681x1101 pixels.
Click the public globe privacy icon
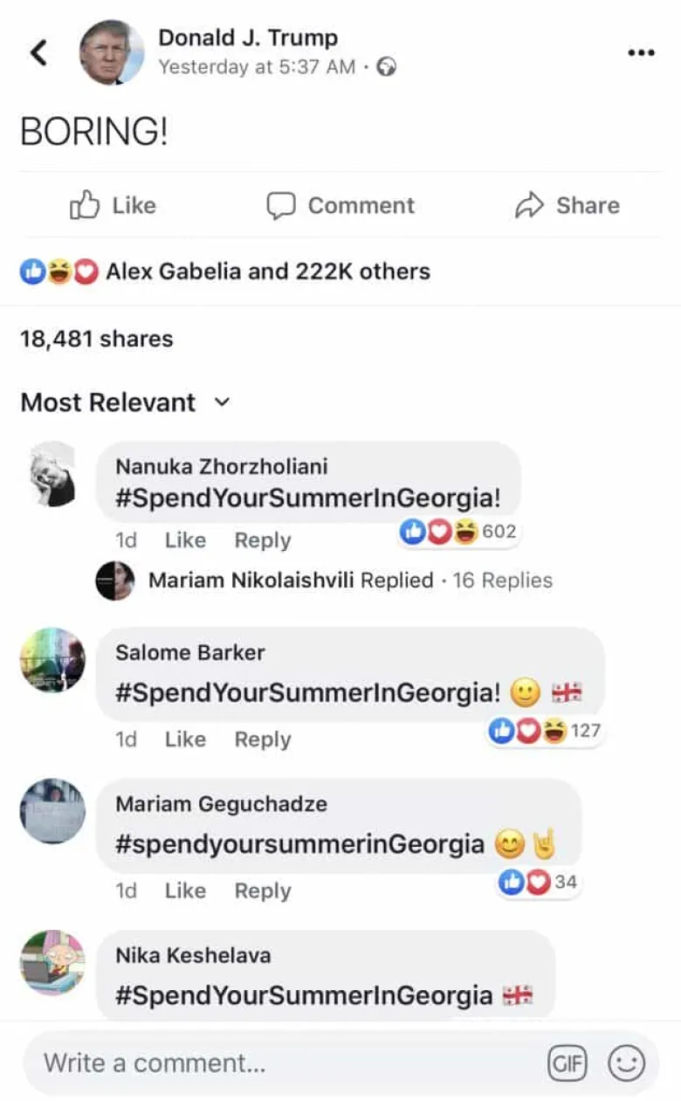[x=386, y=67]
